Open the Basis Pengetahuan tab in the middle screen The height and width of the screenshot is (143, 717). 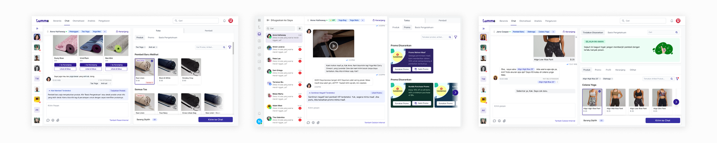pos(424,27)
